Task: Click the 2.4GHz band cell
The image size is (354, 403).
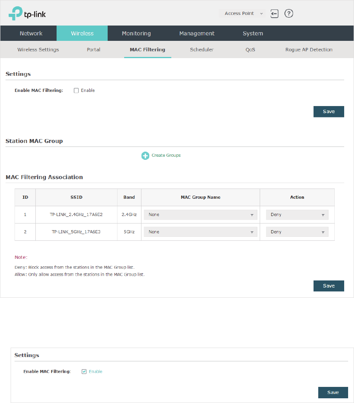Action: (129, 214)
